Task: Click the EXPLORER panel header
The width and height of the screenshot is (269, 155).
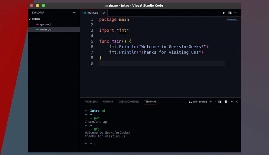Action: pos(38,12)
